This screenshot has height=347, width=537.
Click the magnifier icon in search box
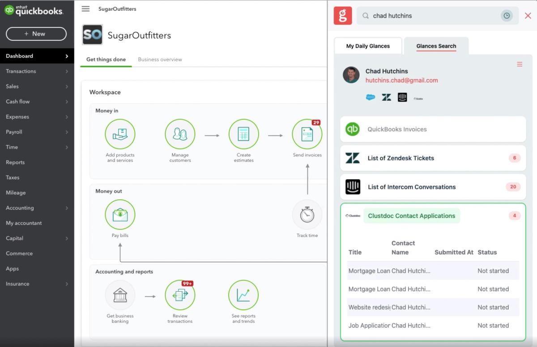pyautogui.click(x=365, y=16)
